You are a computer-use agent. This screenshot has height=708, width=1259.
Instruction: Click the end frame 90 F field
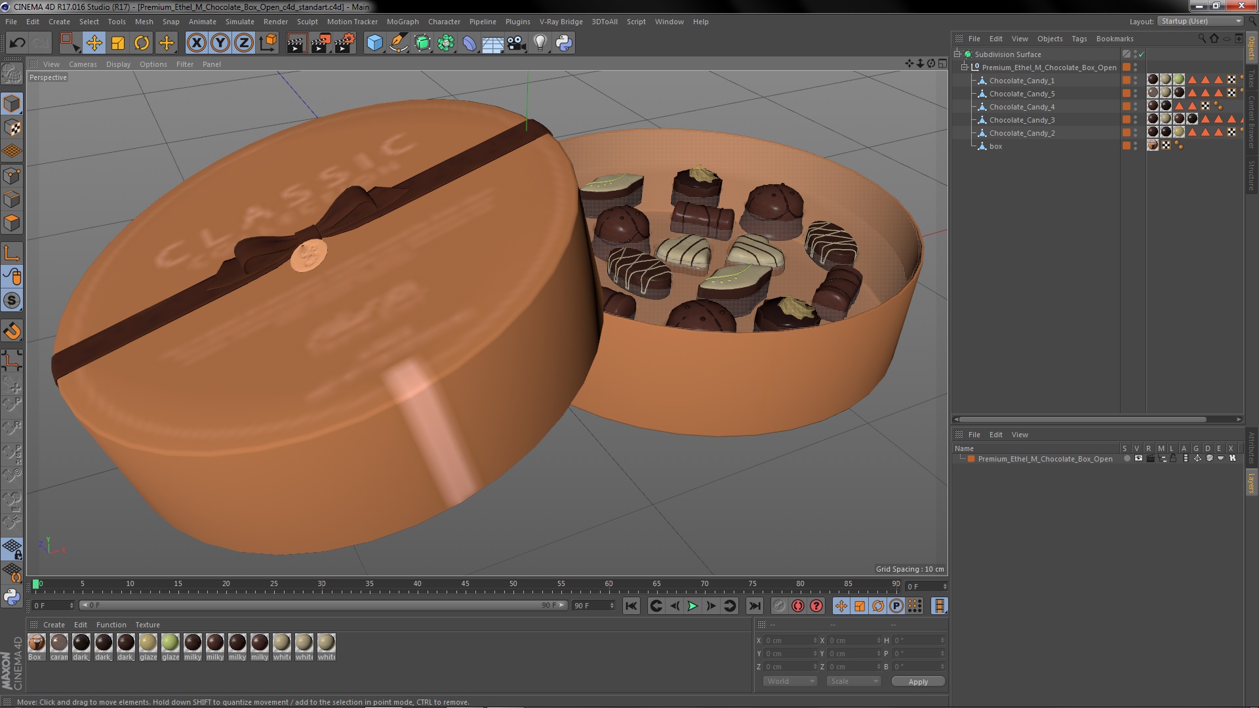[x=593, y=606]
